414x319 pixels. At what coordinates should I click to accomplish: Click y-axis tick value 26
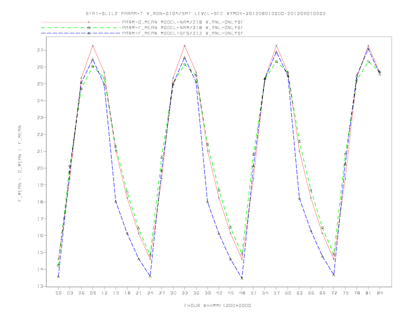[x=40, y=67]
